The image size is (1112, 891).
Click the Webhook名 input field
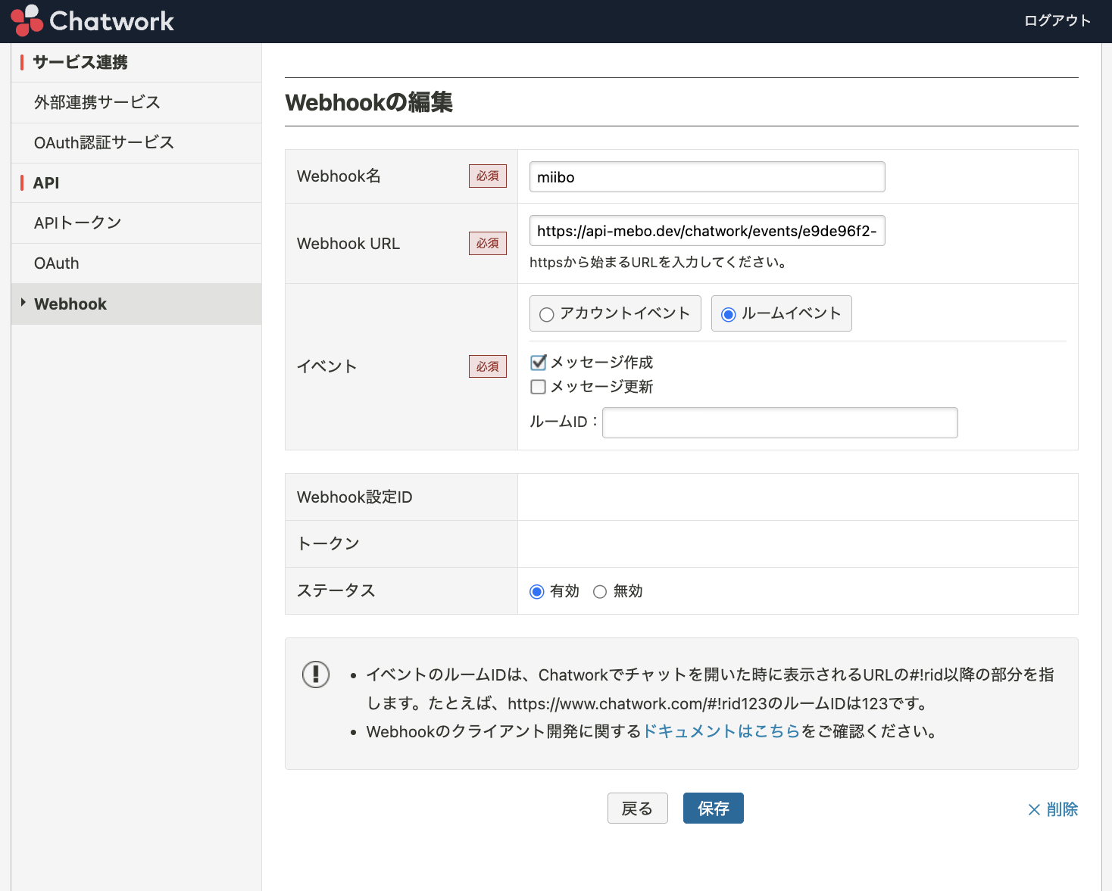coord(707,176)
